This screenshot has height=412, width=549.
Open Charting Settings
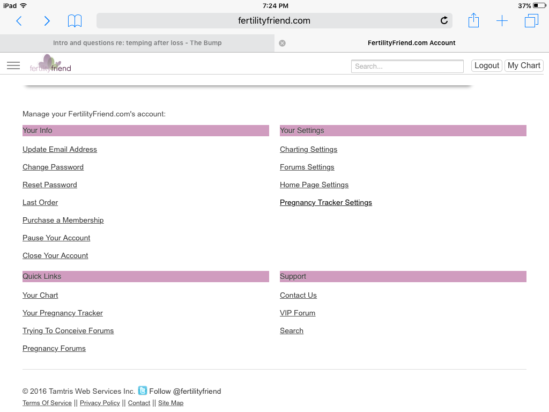[x=308, y=149]
